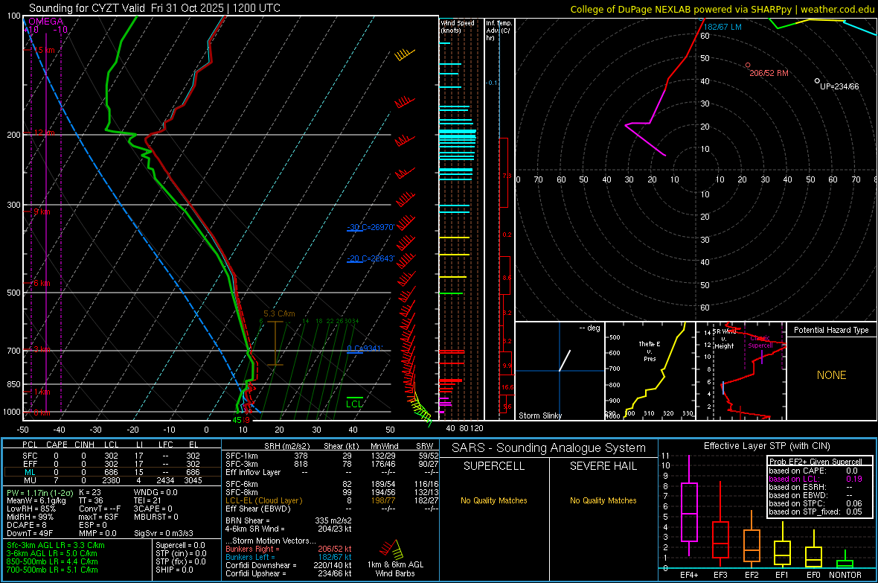878x583 pixels.
Task: Click the '6 km' height marker
Action: pyautogui.click(x=42, y=283)
